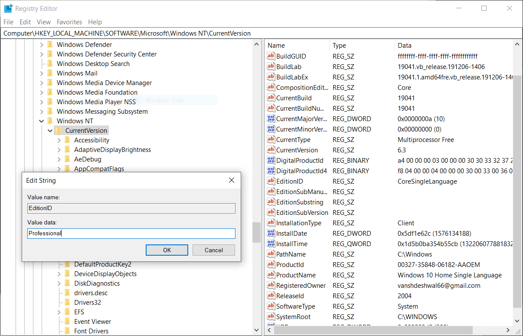Open the View menu

point(44,22)
